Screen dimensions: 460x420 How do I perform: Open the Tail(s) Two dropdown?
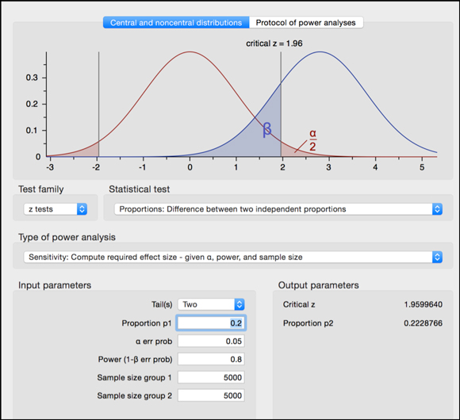coord(211,304)
